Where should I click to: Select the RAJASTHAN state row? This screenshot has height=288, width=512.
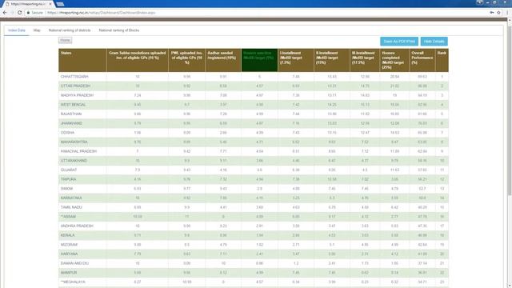coord(254,114)
